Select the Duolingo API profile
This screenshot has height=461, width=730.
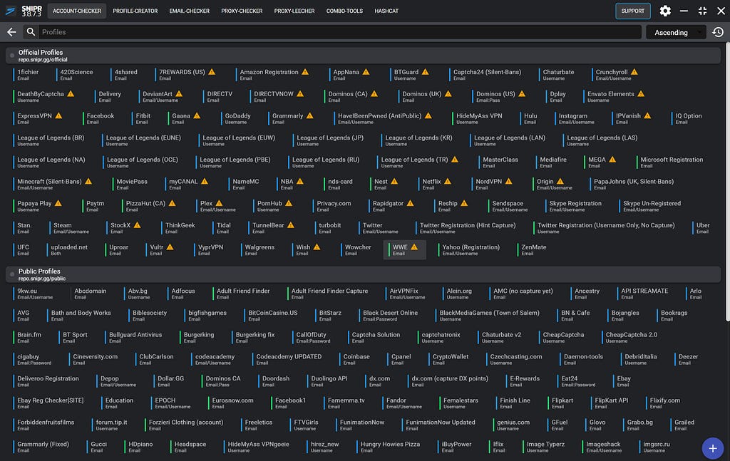328,381
